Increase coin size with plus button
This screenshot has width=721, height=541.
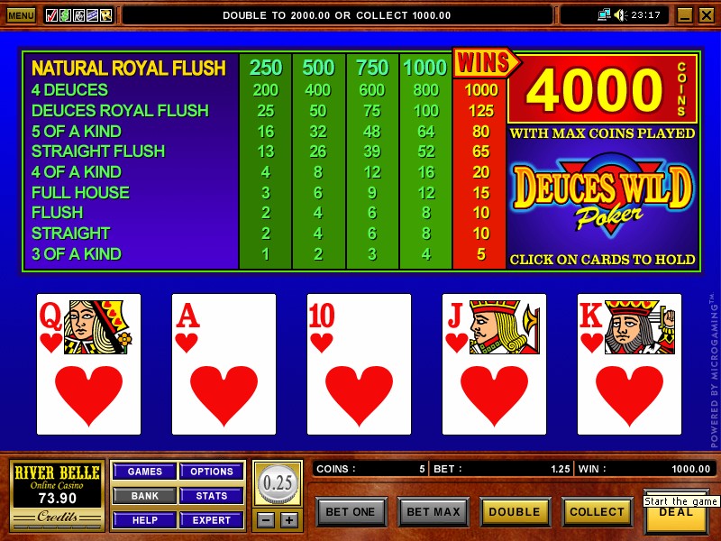(289, 520)
